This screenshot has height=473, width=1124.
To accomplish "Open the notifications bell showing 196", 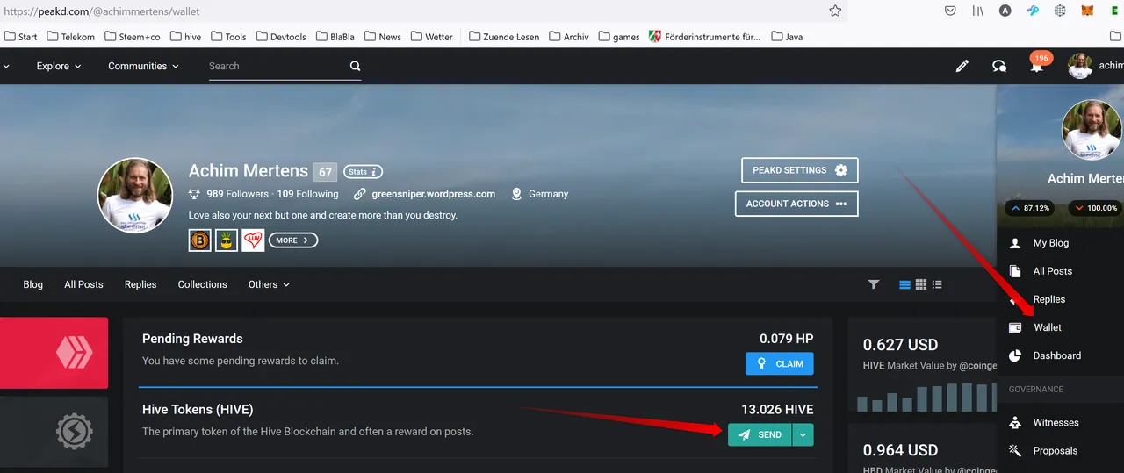I will pyautogui.click(x=1038, y=64).
